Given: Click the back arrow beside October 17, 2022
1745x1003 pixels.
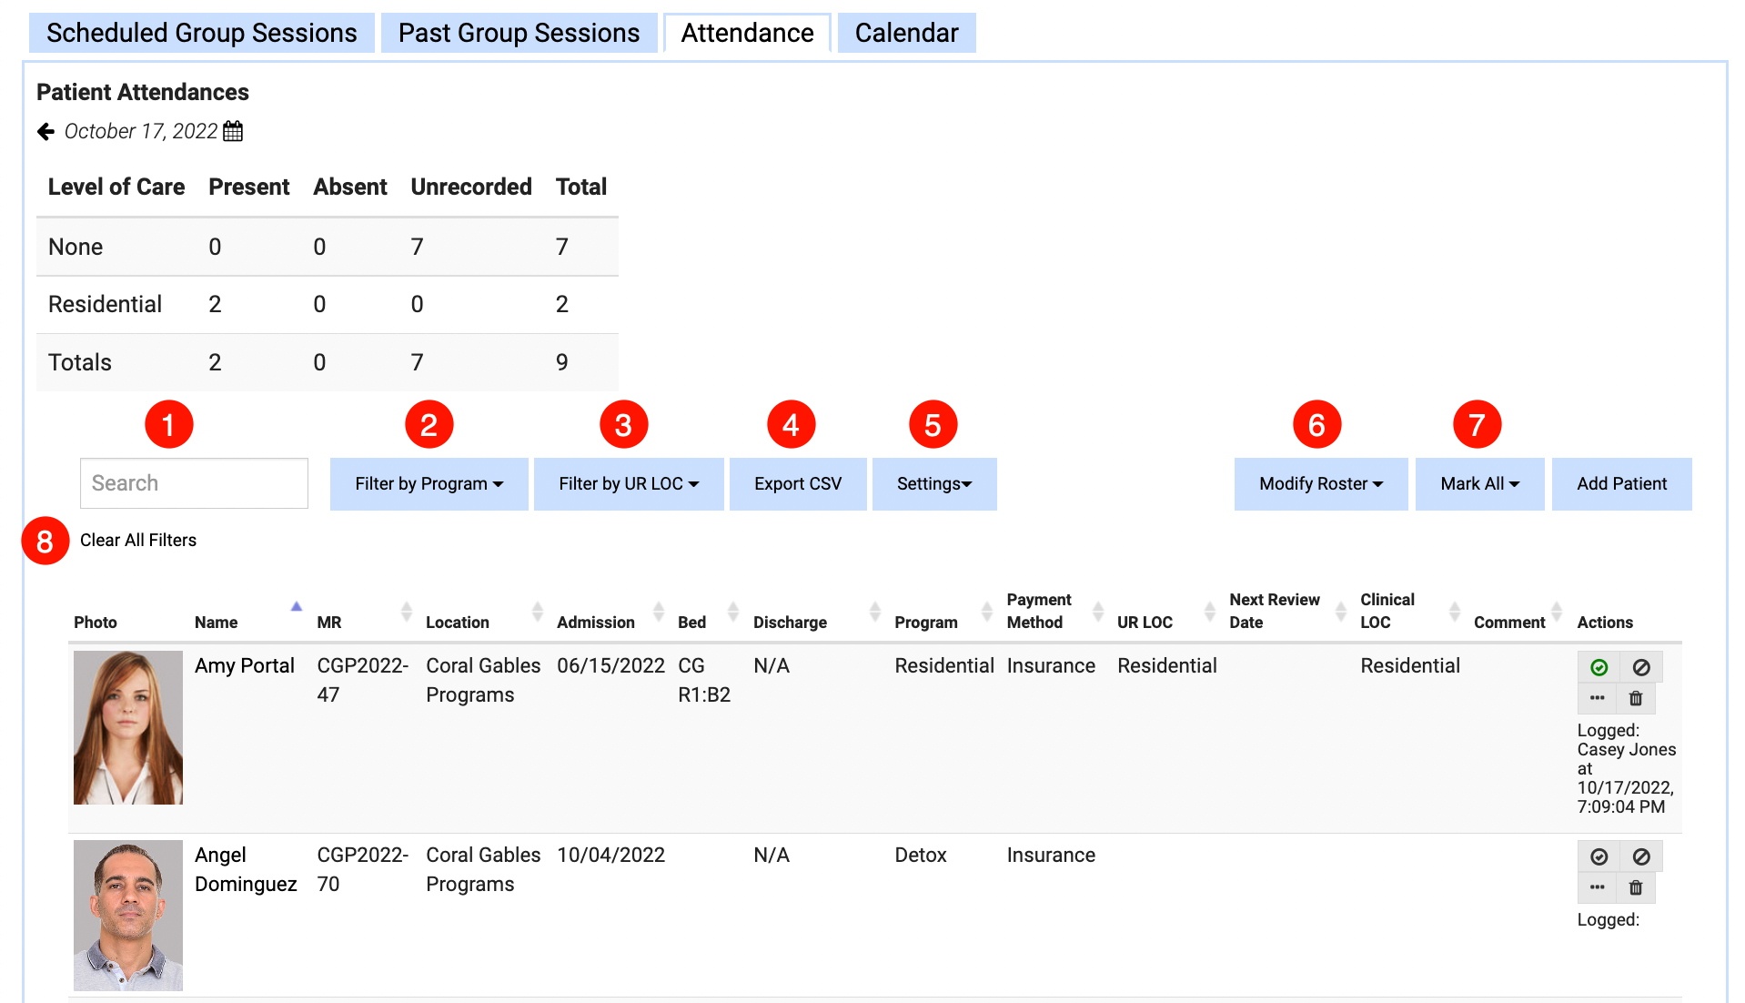Looking at the screenshot, I should [x=45, y=132].
